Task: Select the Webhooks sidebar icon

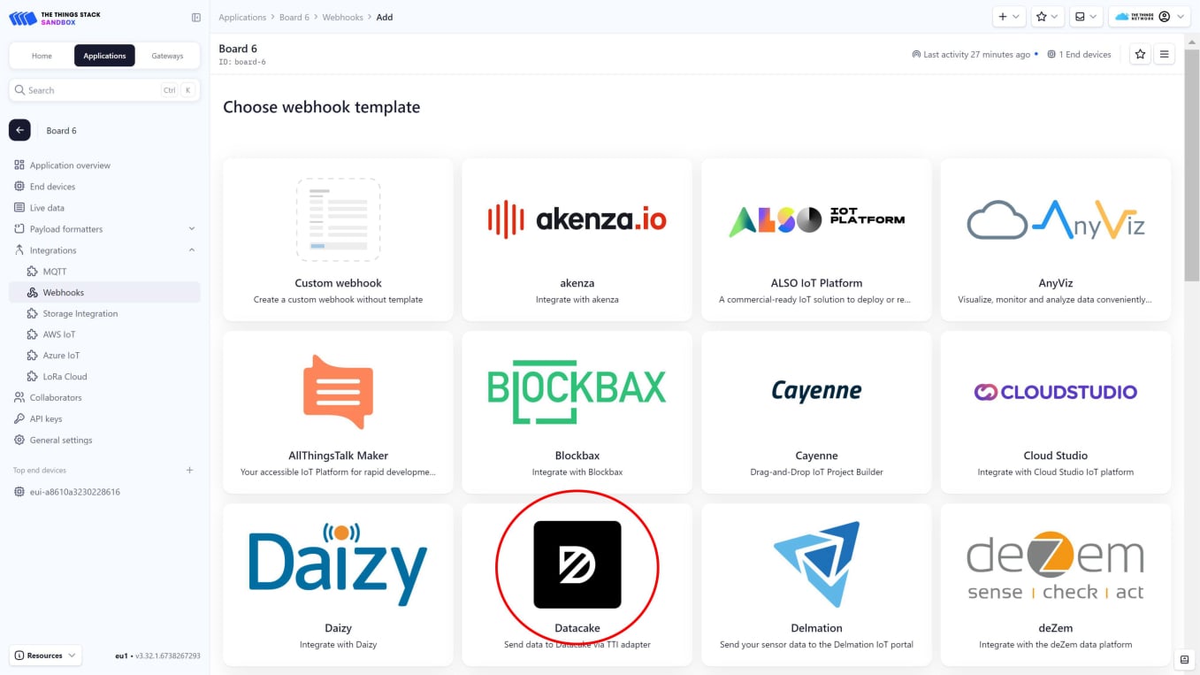Action: coord(31,292)
